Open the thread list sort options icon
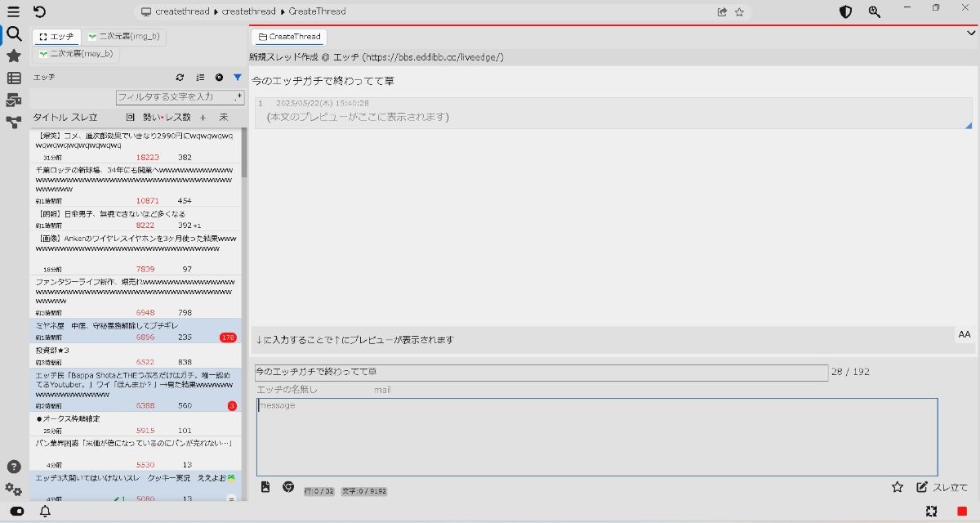This screenshot has width=980, height=523. (200, 78)
